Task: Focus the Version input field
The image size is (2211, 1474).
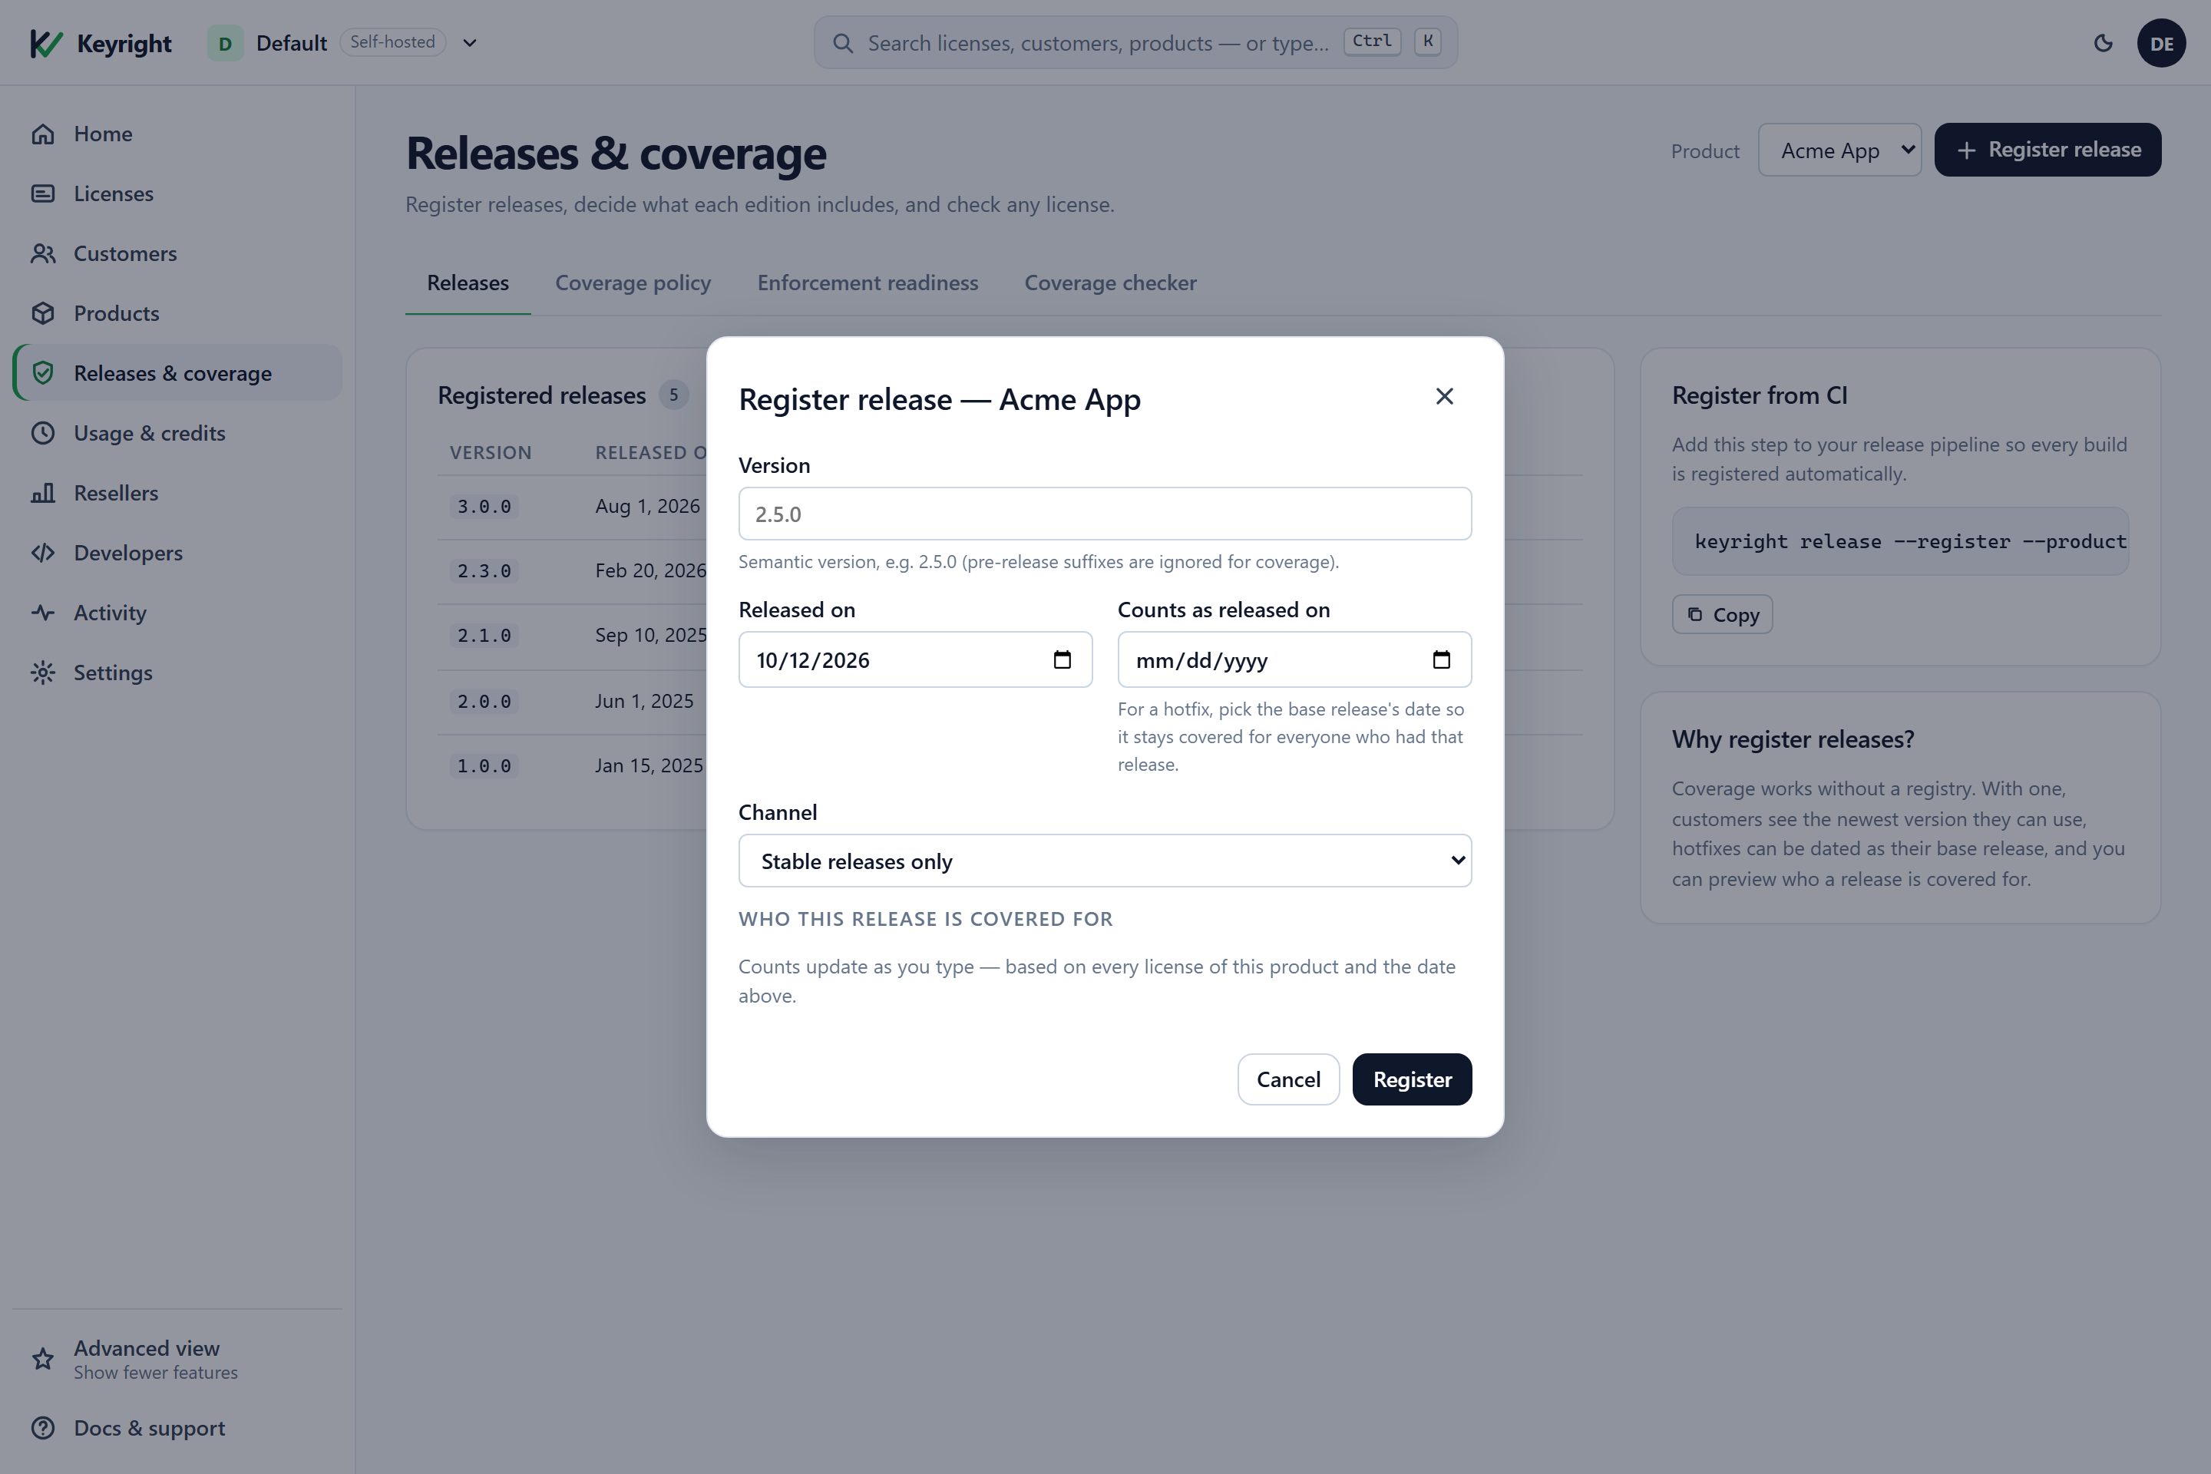Action: [x=1105, y=514]
